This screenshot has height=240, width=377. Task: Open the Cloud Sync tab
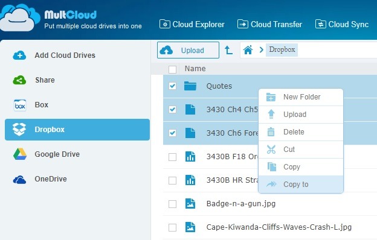pos(342,24)
